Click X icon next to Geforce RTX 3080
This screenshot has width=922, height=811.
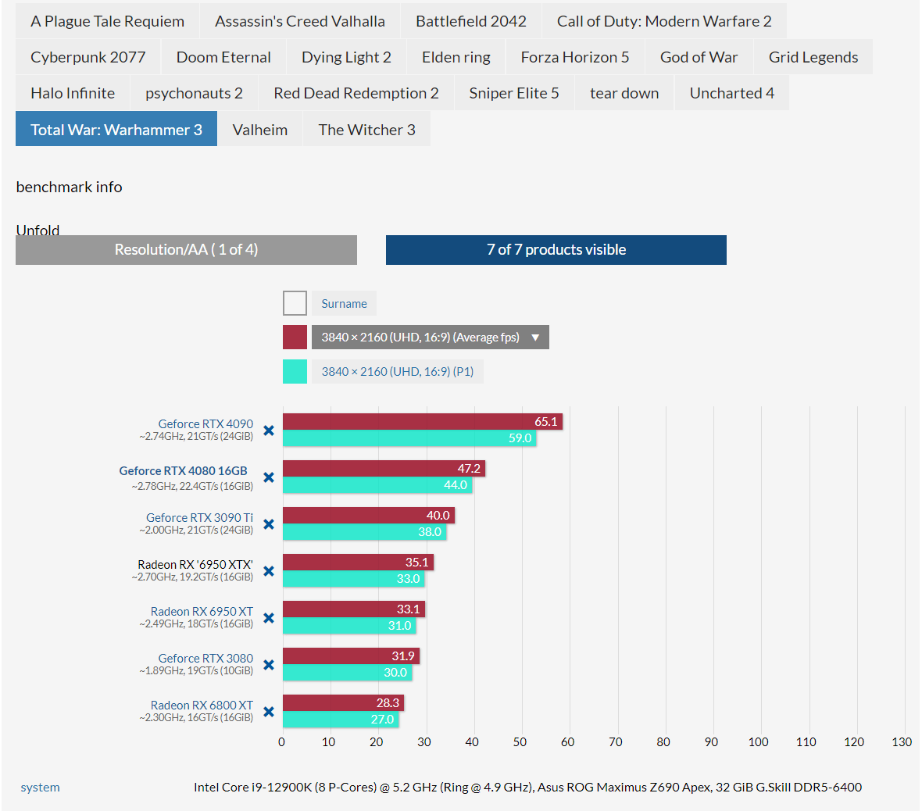pyautogui.click(x=269, y=665)
